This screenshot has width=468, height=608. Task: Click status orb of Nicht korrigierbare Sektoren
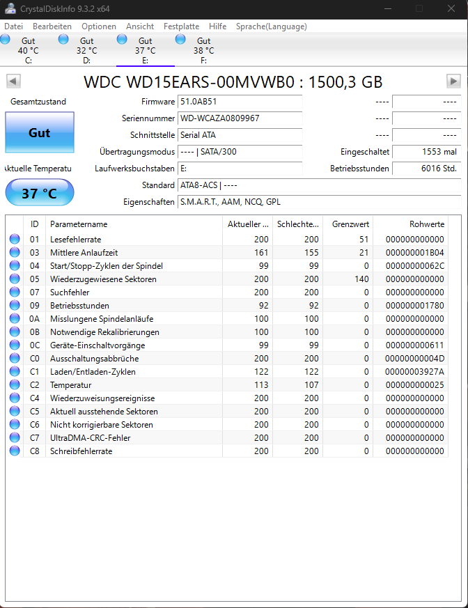(15, 425)
